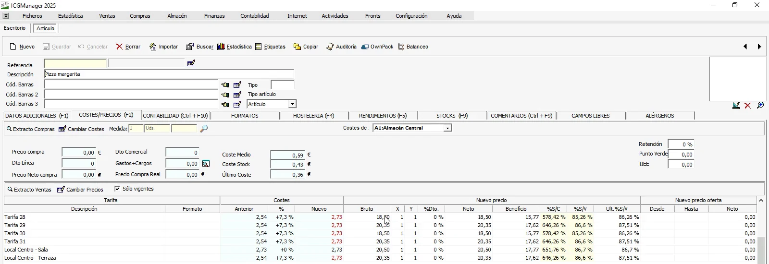Switch to the ALÉRGENOS tab

(660, 116)
